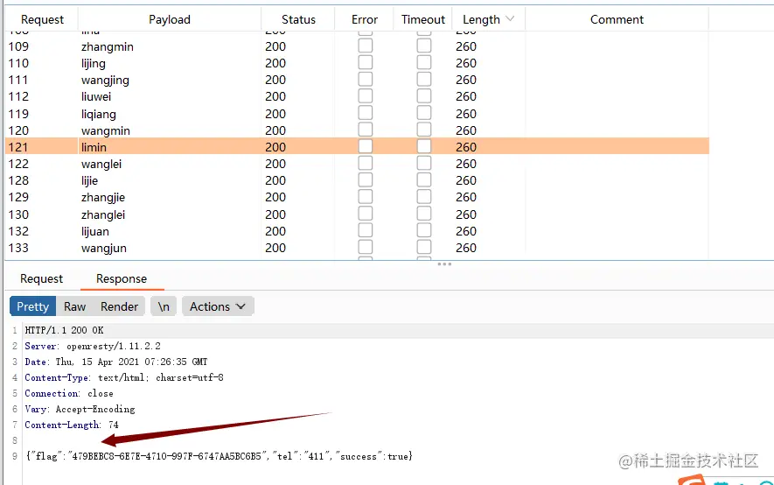
Task: Toggle Error checkbox for liuwei row
Action: pos(366,96)
